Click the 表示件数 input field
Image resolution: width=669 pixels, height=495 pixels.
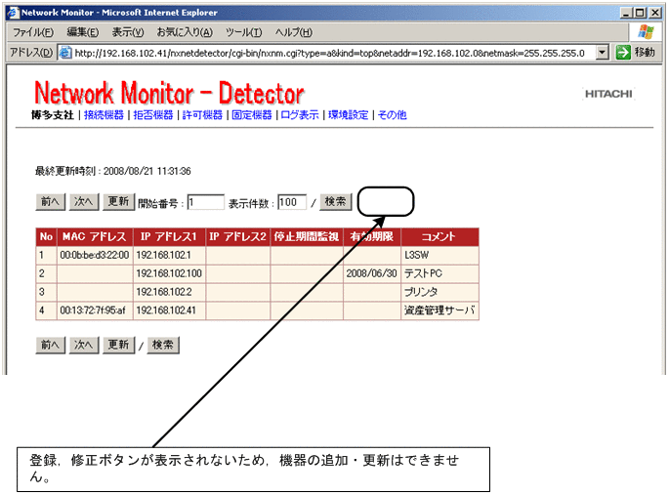(292, 202)
